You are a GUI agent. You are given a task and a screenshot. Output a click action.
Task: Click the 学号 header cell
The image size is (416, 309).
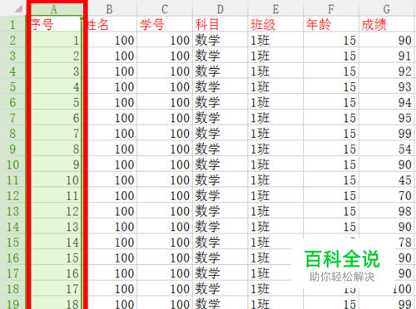pyautogui.click(x=165, y=24)
